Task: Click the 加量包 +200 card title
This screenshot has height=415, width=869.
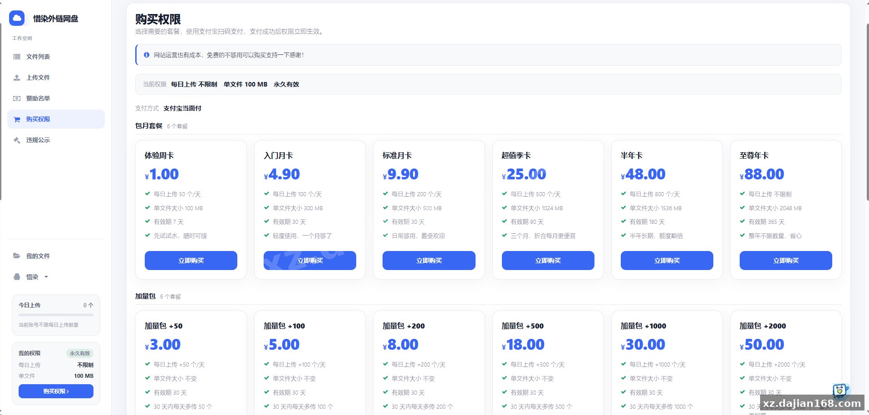Action: (404, 326)
